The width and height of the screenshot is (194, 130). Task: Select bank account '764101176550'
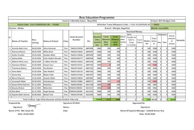pos(76,48)
